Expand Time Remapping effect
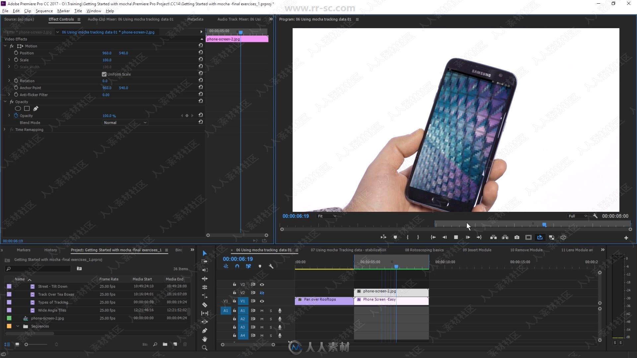 click(x=5, y=129)
